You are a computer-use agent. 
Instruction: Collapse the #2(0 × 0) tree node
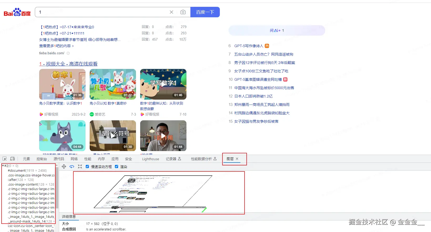click(3, 166)
